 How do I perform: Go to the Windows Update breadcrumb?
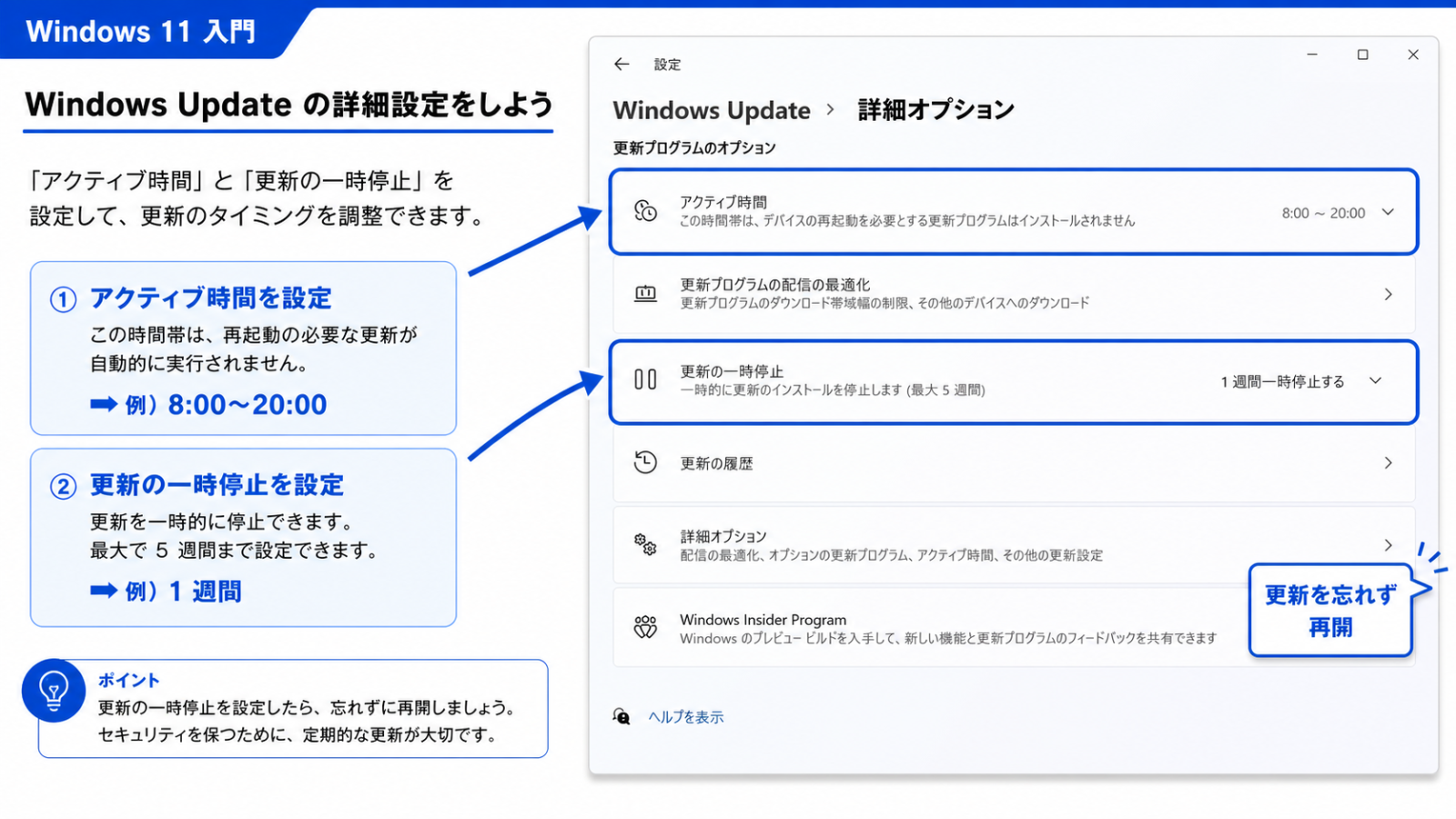coord(712,110)
